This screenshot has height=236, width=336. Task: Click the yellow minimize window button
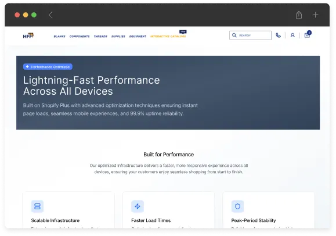(26, 15)
